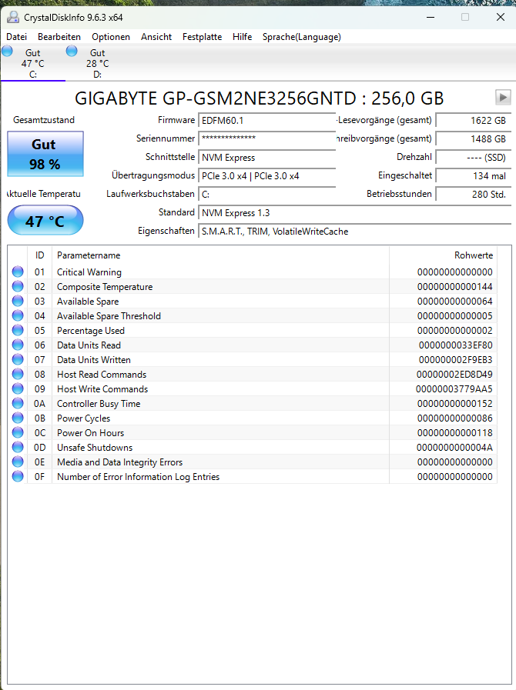This screenshot has width=516, height=690.
Task: Open the Bearbeiten menu
Action: pyautogui.click(x=59, y=37)
